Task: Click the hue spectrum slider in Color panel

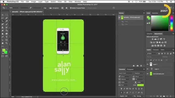Action: 172,23
